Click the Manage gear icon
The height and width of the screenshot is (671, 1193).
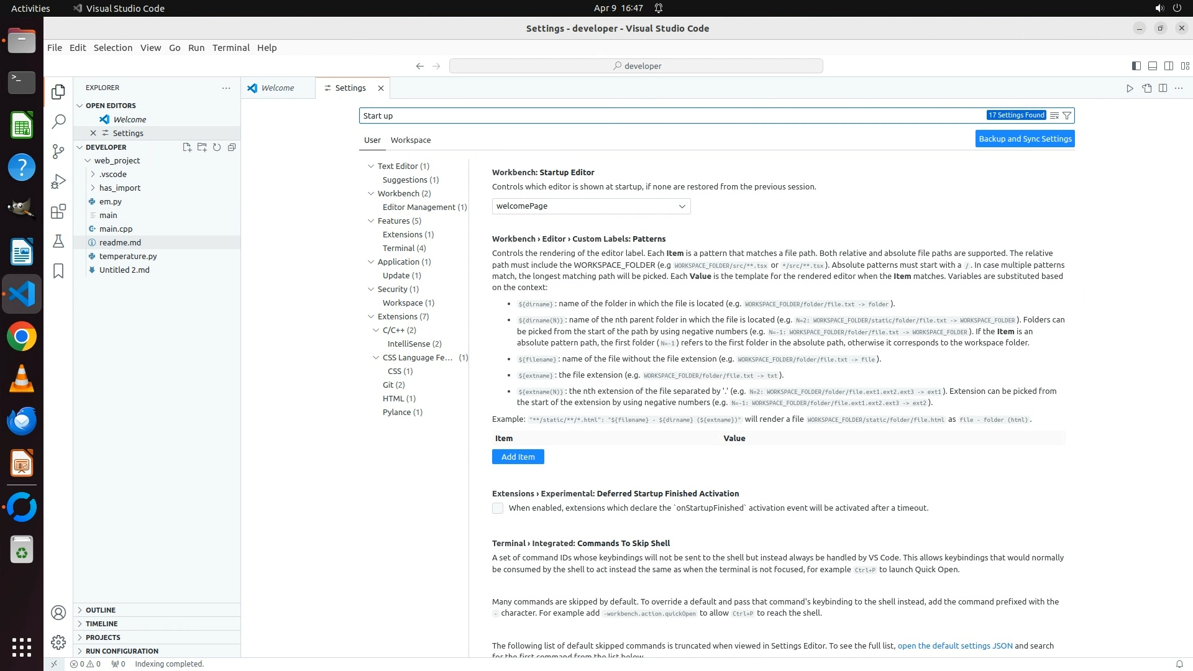pyautogui.click(x=58, y=642)
